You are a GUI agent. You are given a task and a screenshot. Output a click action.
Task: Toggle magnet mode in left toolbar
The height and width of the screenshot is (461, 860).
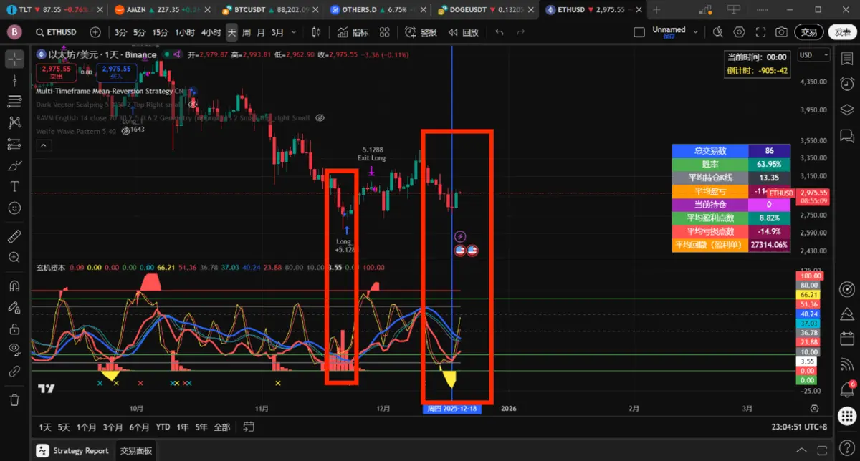(14, 286)
